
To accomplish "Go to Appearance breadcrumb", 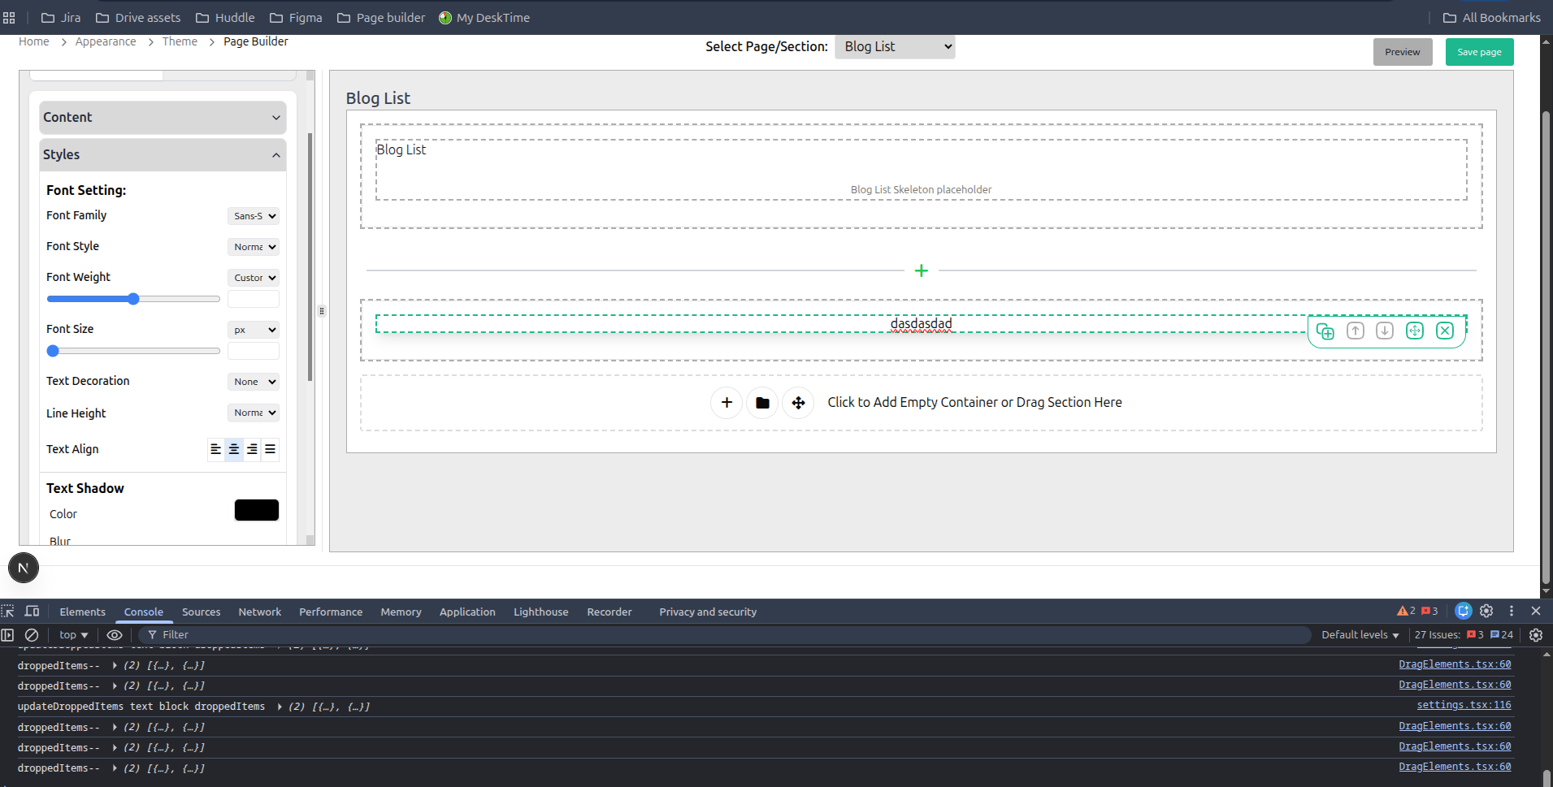I will click(x=106, y=41).
